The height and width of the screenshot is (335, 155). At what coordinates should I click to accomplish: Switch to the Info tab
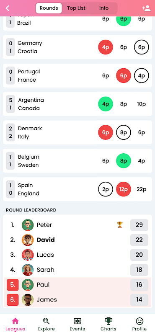tap(104, 8)
